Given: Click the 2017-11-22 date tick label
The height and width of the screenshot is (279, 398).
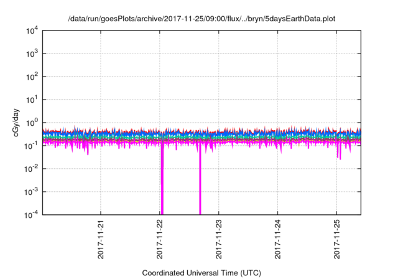Looking at the screenshot, I should [160, 239].
